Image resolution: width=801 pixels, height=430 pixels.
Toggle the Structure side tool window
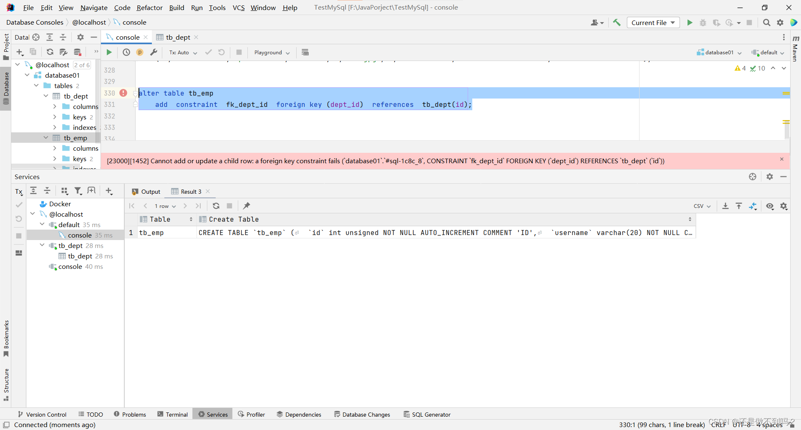(6, 384)
